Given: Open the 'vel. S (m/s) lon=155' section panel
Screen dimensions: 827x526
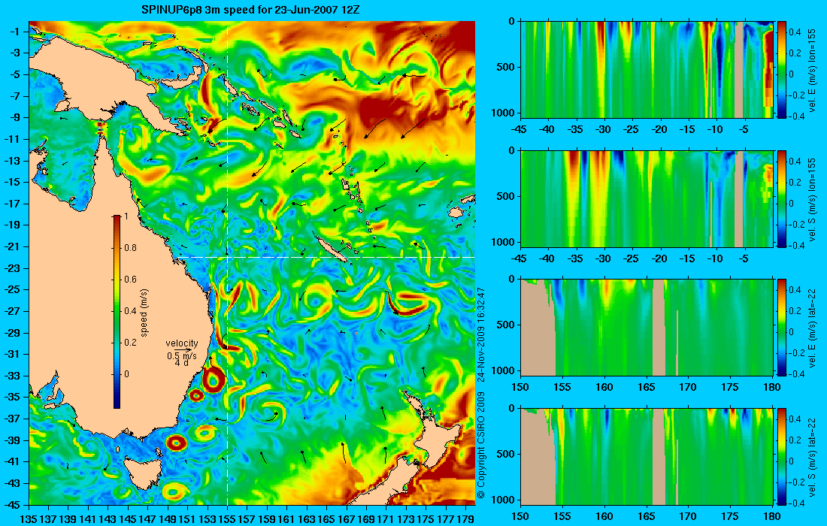Looking at the screenshot, I should pyautogui.click(x=647, y=198).
